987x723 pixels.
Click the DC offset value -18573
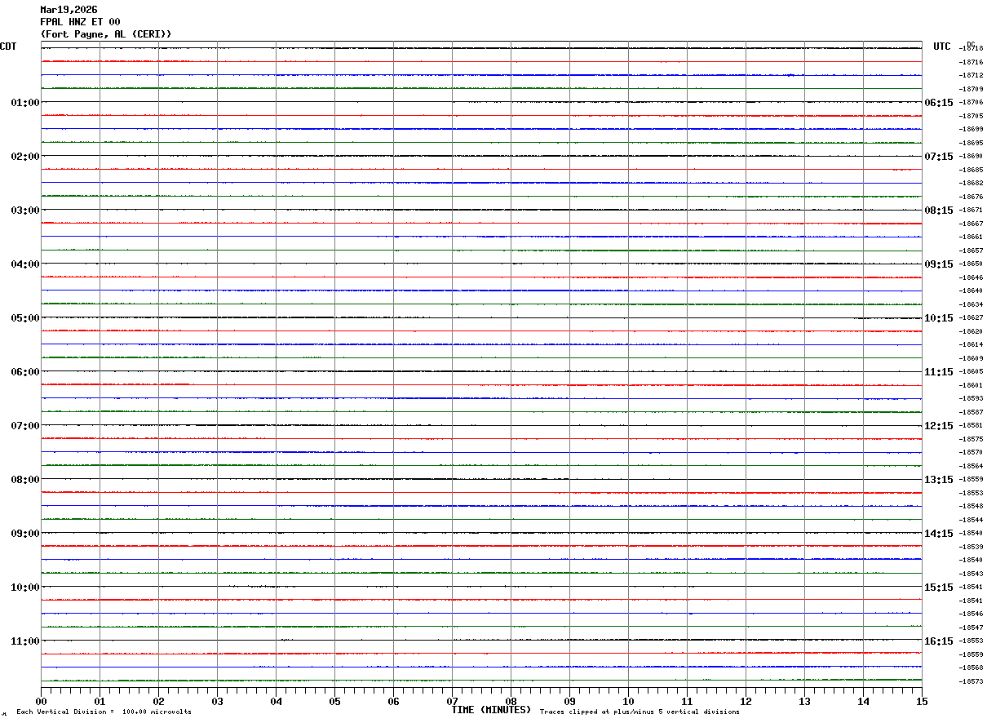pyautogui.click(x=971, y=681)
